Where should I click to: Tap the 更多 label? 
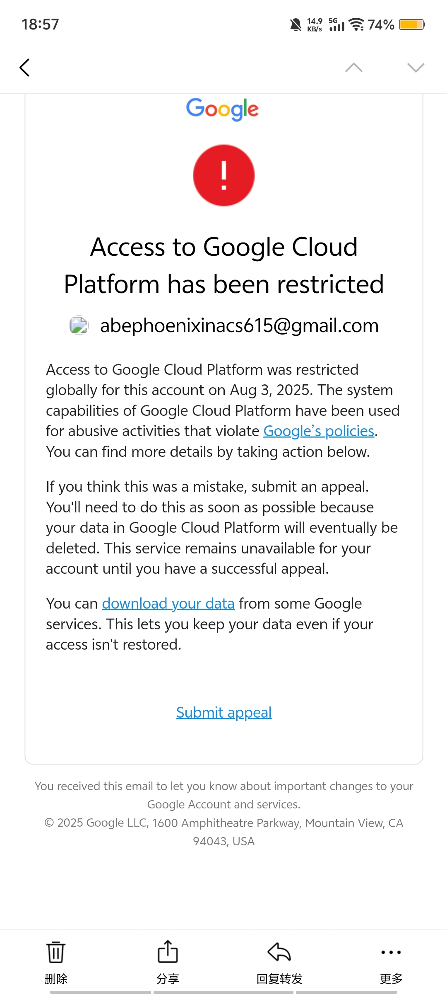pyautogui.click(x=391, y=979)
